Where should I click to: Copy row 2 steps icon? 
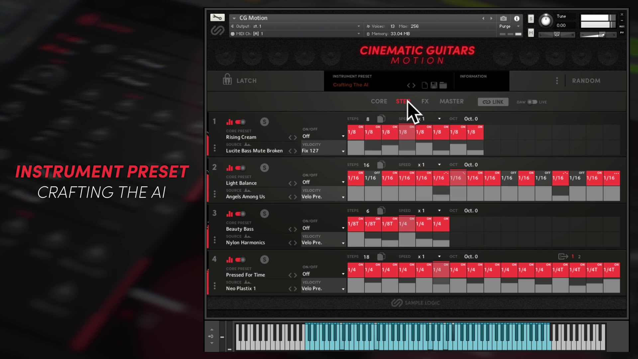click(381, 165)
